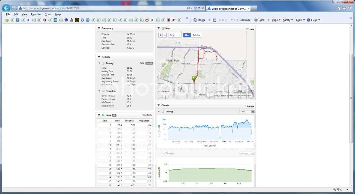The image size is (355, 194).
Task: Click the browser Back arrow button
Action: [6, 8]
